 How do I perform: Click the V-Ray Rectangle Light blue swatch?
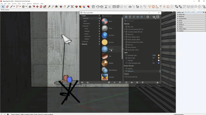[x=159, y=63]
